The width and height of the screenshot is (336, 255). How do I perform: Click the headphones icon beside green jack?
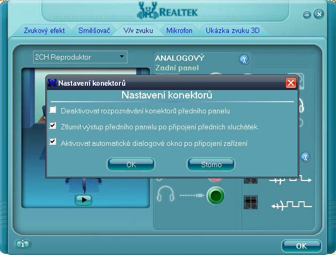coord(165,194)
